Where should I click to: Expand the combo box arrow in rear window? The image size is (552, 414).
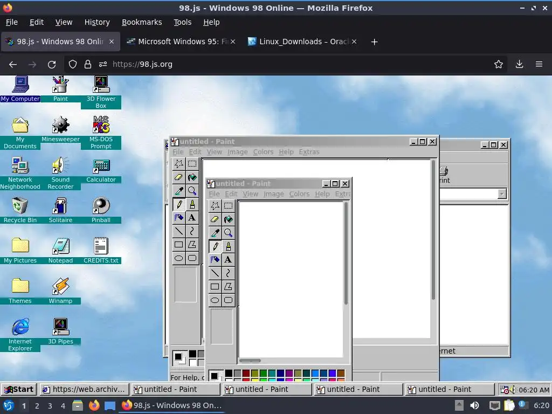coord(502,194)
